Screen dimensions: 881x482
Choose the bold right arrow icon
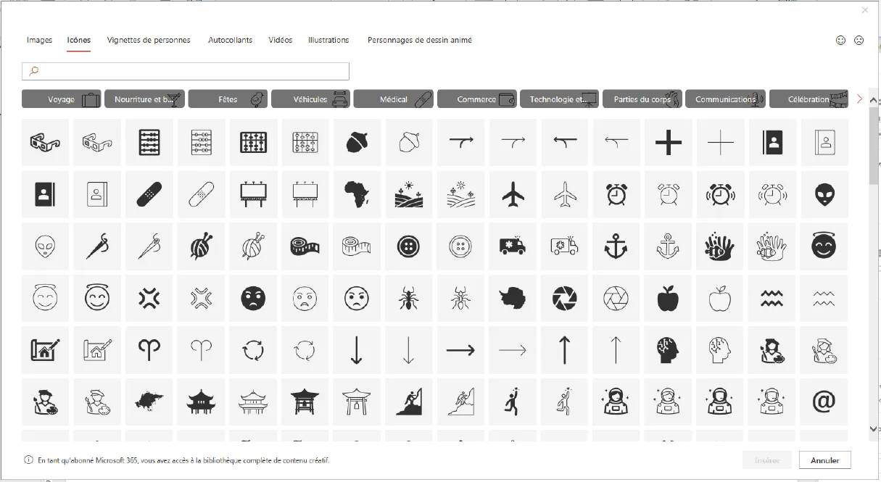tap(460, 350)
